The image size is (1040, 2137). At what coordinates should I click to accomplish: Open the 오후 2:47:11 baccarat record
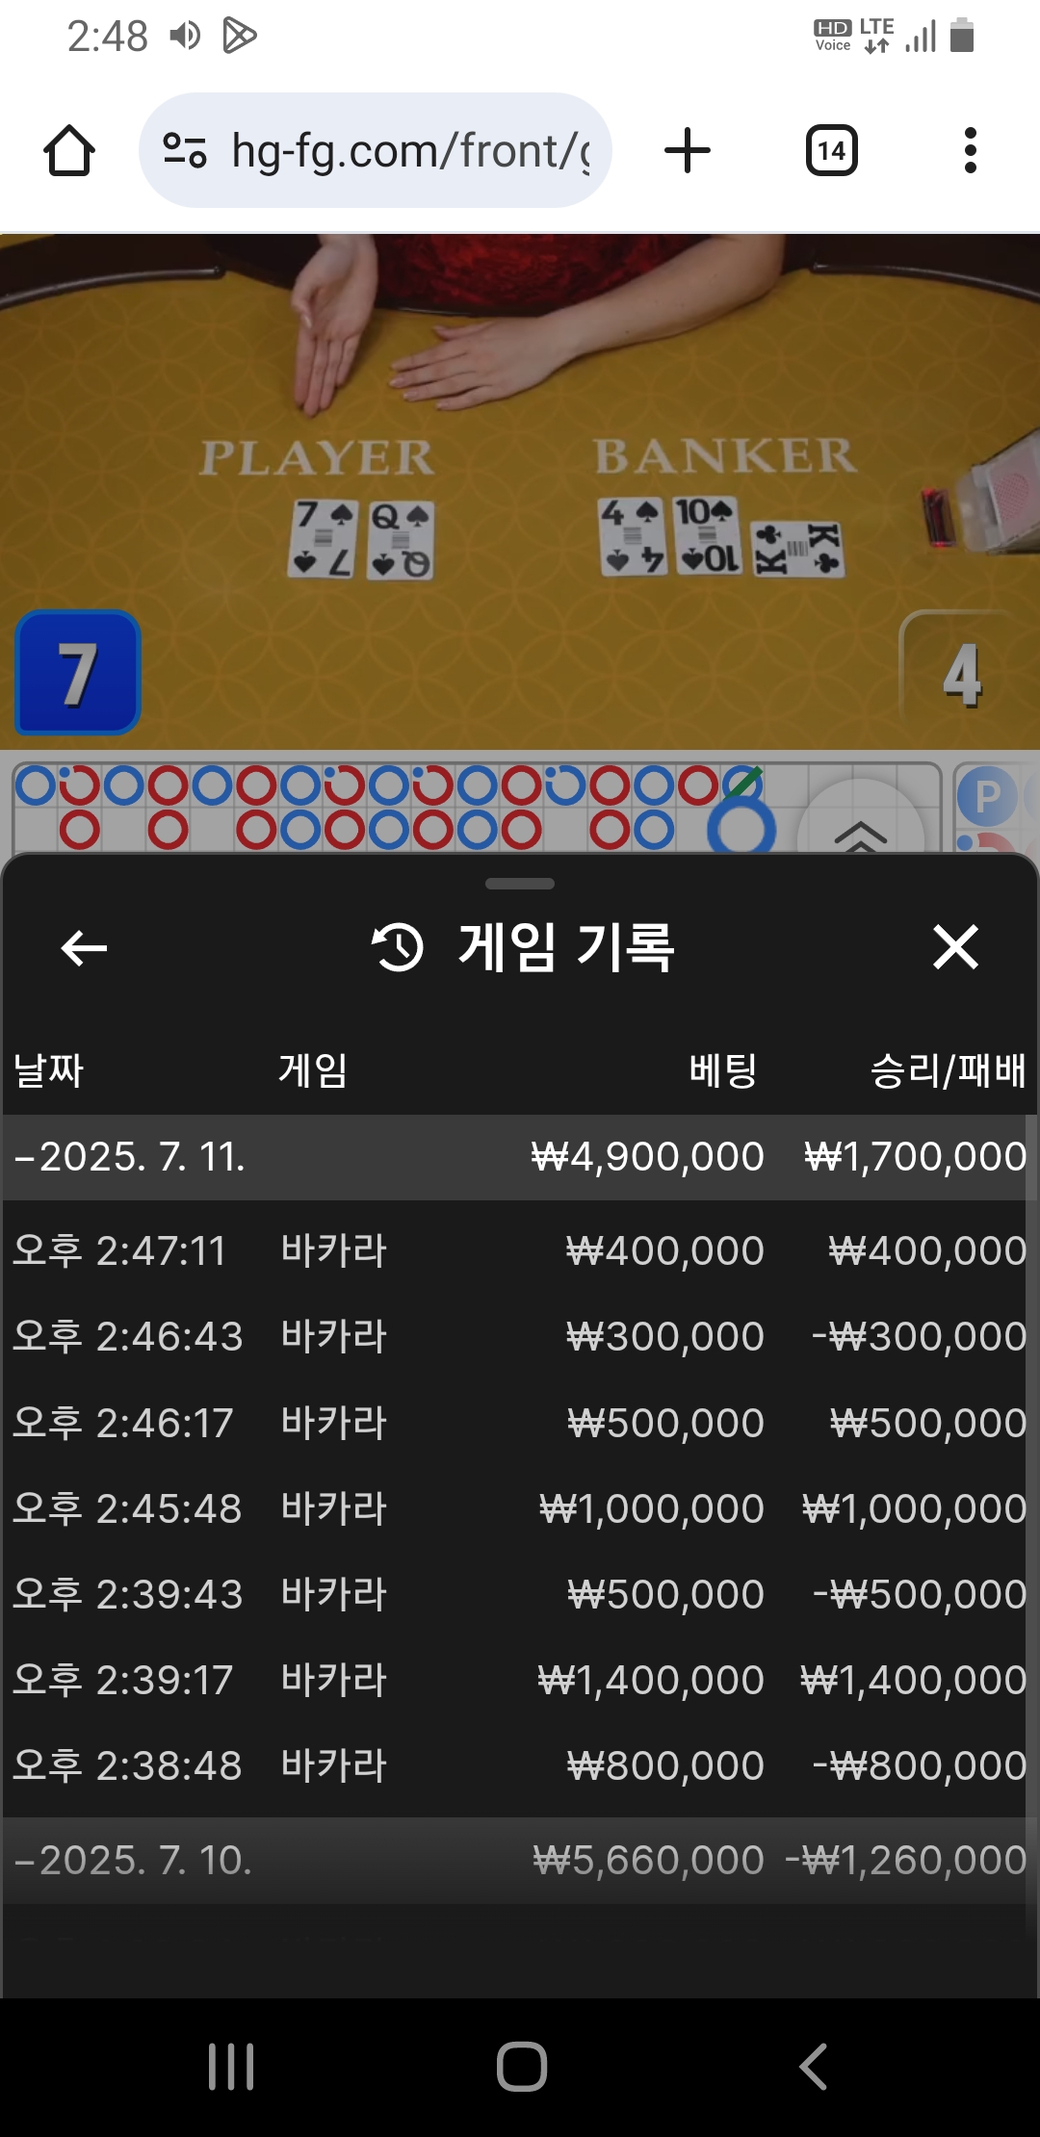[520, 1251]
